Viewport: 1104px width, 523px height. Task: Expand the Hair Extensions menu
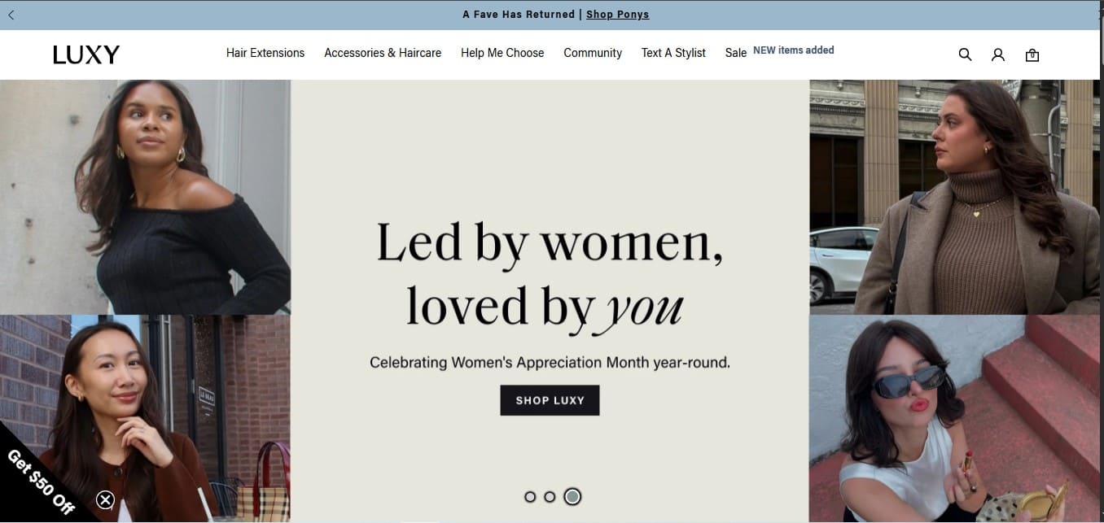click(x=265, y=53)
